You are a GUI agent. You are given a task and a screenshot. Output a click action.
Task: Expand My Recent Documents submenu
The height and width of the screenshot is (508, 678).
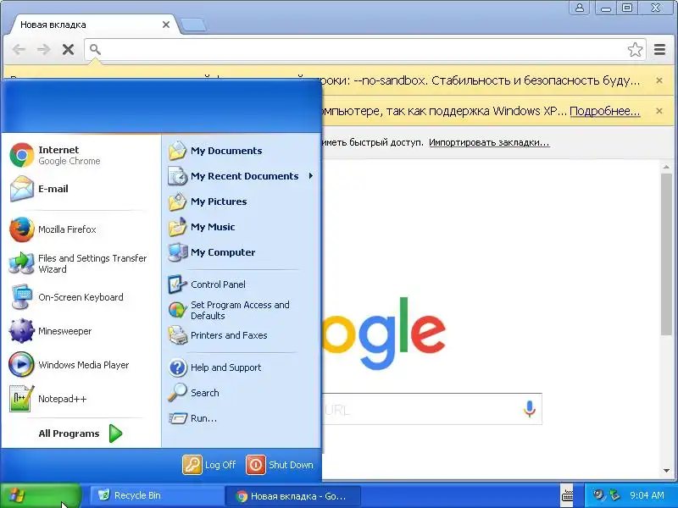click(241, 176)
